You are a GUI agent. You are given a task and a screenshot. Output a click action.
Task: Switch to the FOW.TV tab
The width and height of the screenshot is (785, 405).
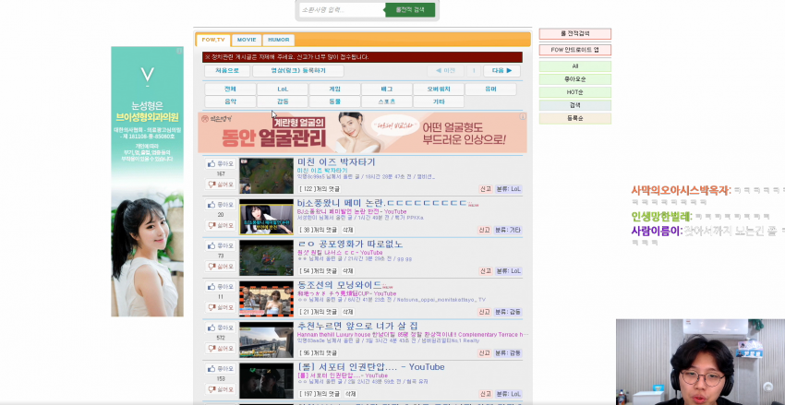tap(213, 40)
